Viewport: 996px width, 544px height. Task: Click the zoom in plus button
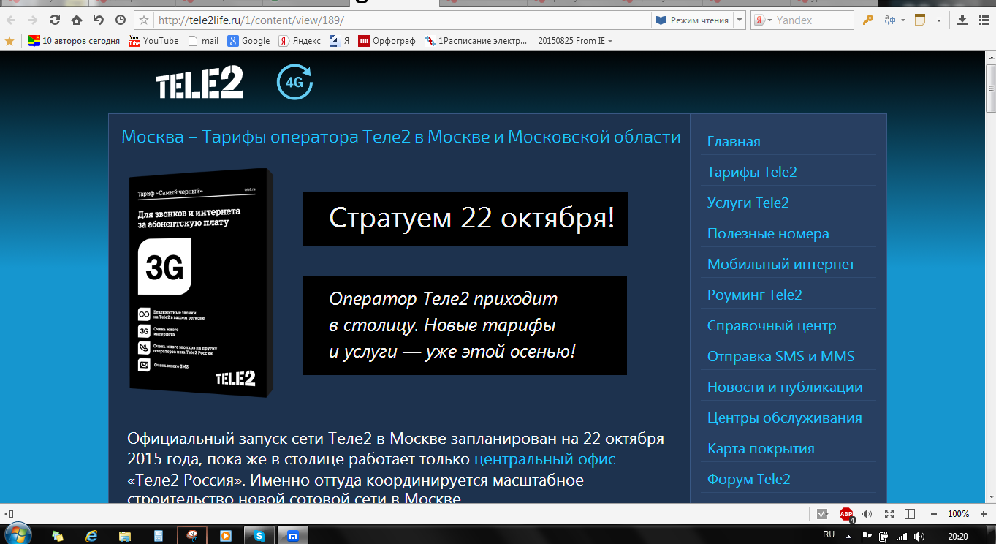tap(981, 514)
